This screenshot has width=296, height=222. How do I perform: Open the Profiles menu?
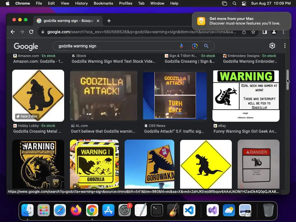click(x=125, y=3)
